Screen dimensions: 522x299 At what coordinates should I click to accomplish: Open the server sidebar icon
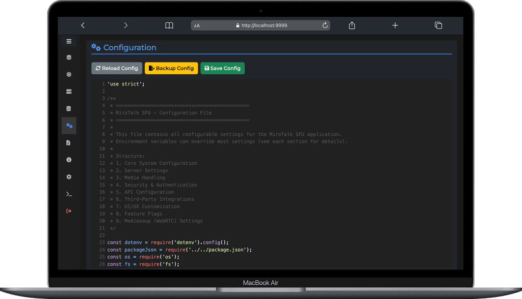coord(69,92)
